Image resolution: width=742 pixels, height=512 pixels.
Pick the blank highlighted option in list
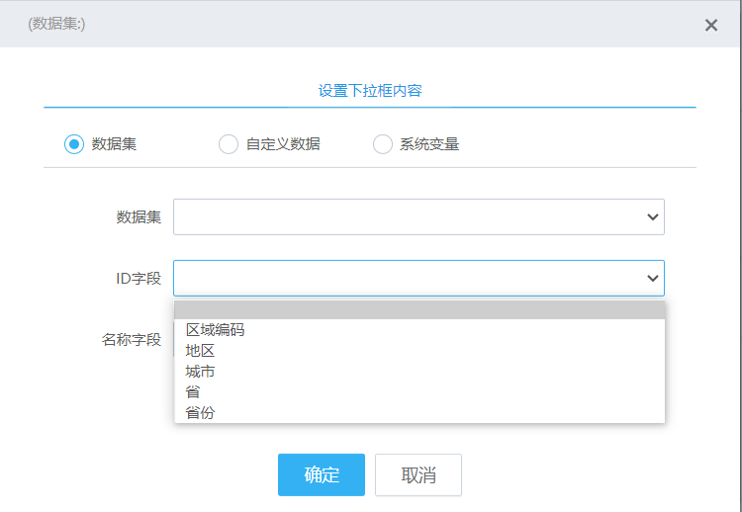pyautogui.click(x=419, y=310)
